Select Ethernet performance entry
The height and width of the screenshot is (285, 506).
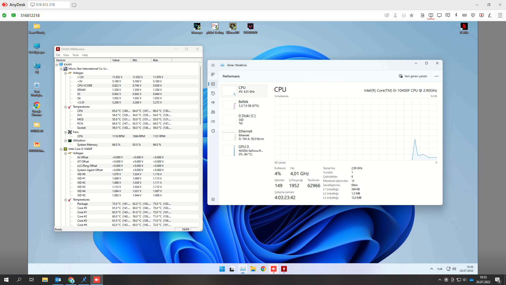[244, 135]
